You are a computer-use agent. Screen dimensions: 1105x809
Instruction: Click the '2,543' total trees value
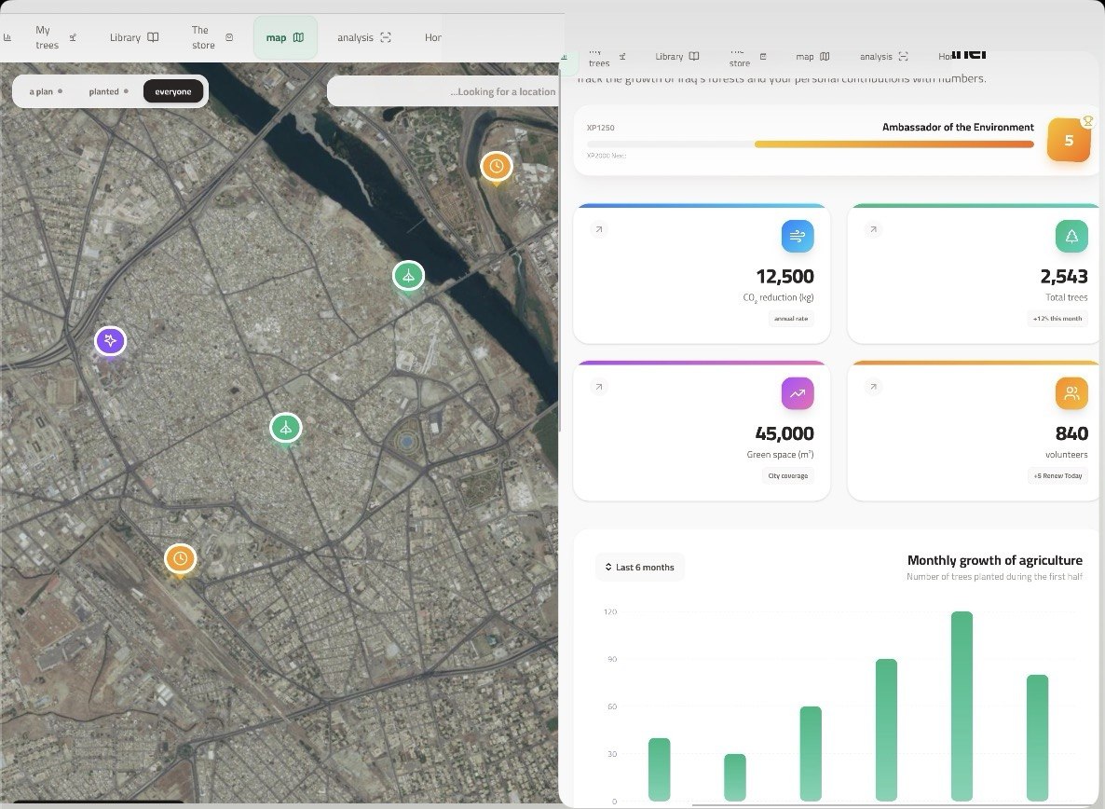pyautogui.click(x=1064, y=276)
